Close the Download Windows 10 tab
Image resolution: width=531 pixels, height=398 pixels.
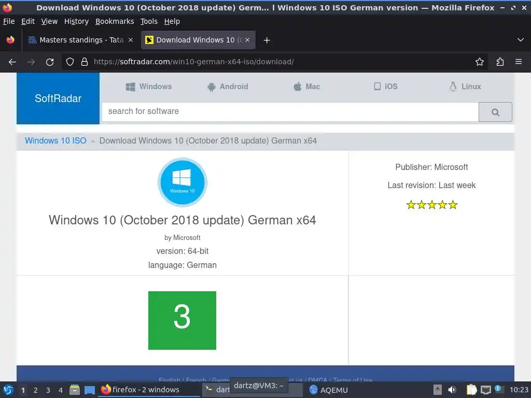(x=247, y=40)
